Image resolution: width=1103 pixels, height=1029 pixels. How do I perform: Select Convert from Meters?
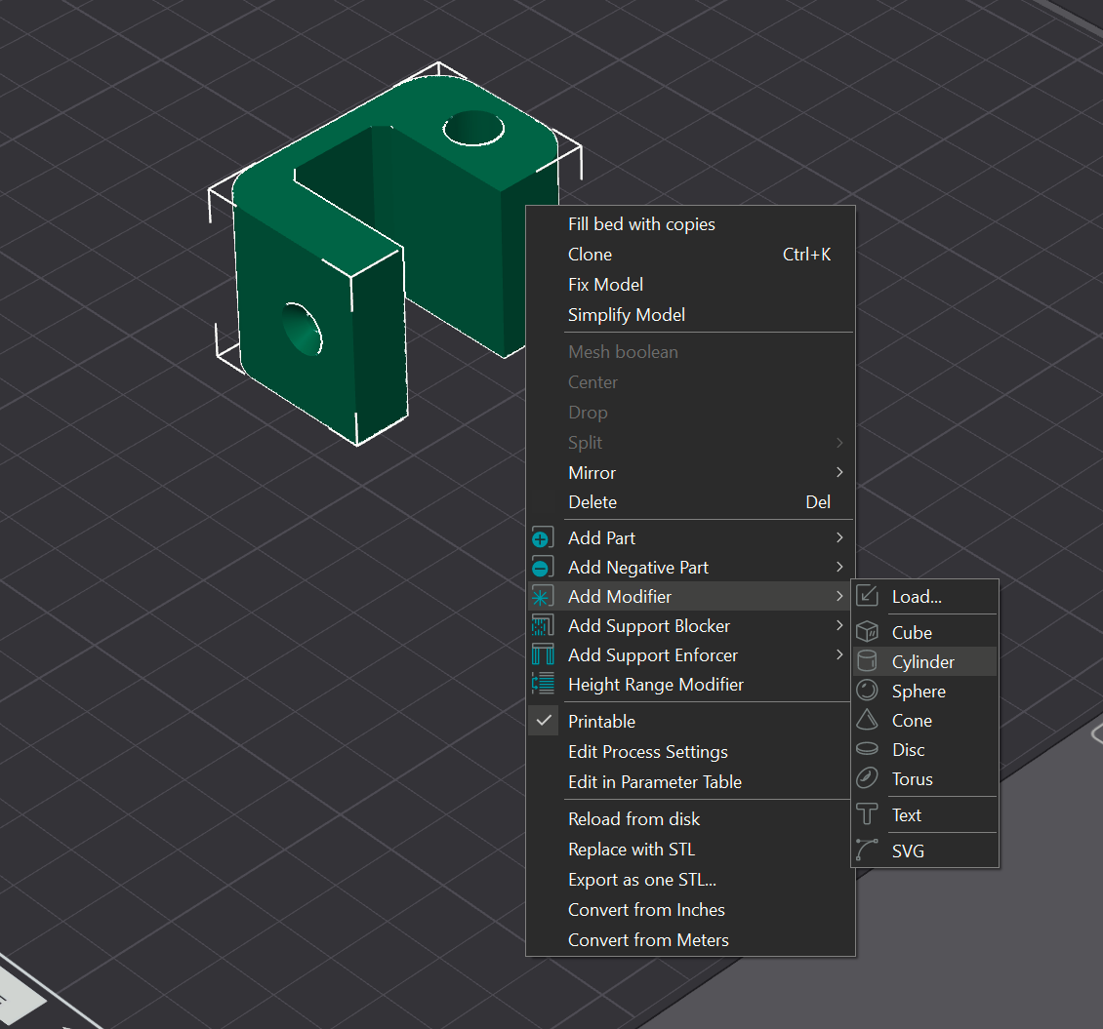click(691, 940)
